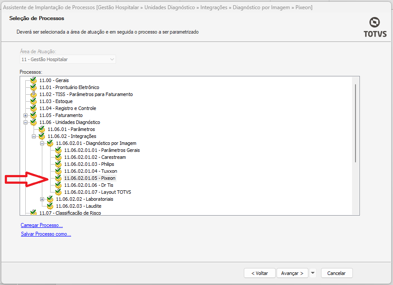
Task: Expand the 11.06.02.02 - Laboratoriais node
Action: coord(42,199)
